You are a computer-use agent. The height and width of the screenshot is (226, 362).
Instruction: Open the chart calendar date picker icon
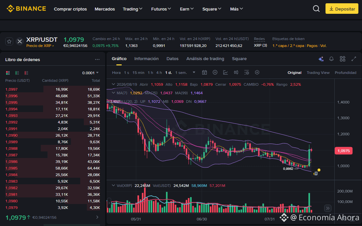[204, 72]
